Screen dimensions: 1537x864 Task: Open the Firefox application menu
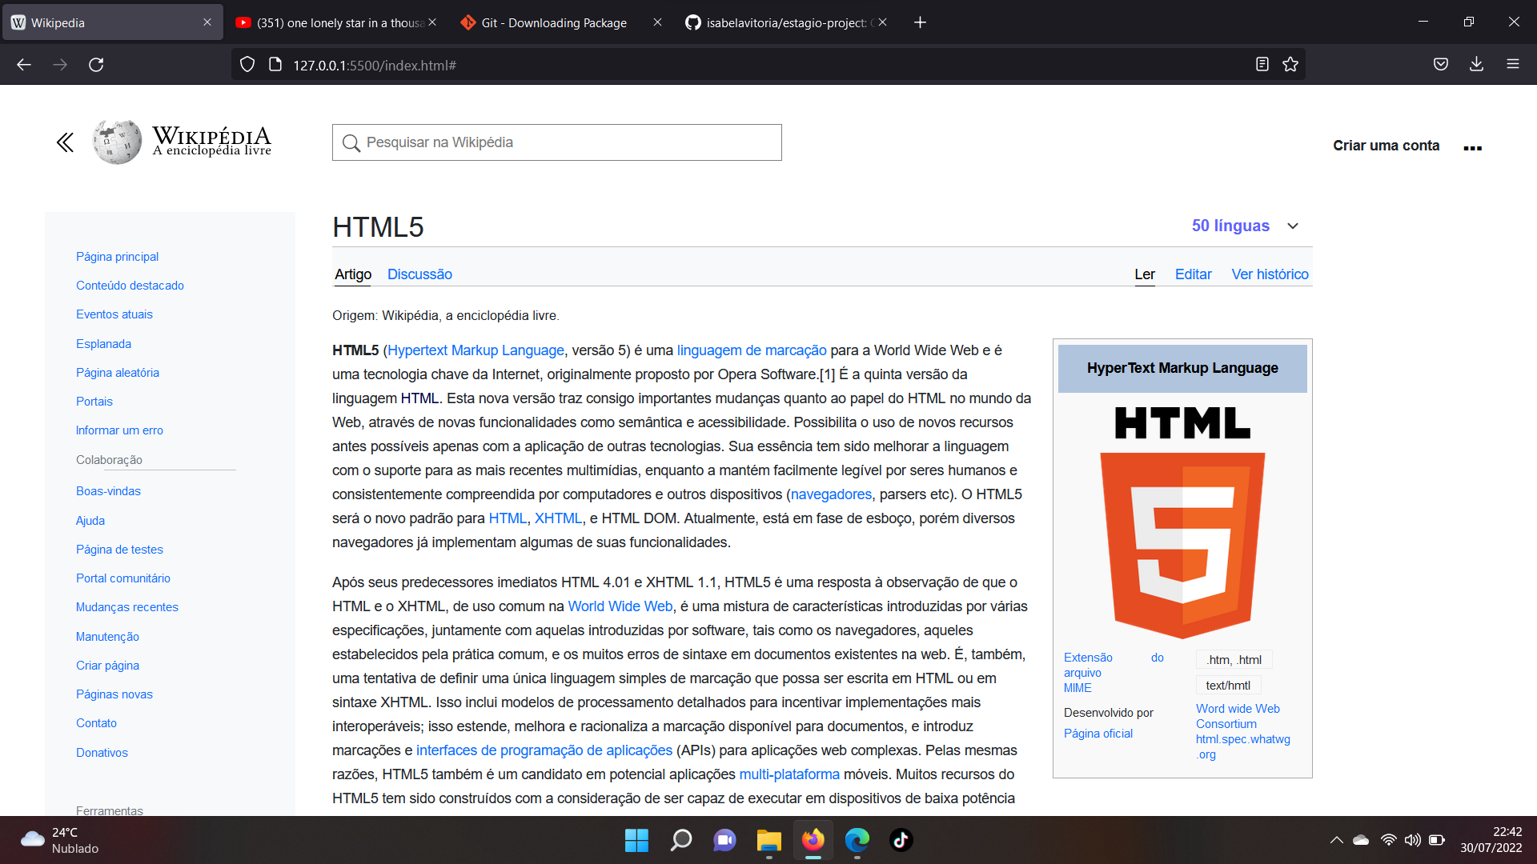tap(1515, 64)
